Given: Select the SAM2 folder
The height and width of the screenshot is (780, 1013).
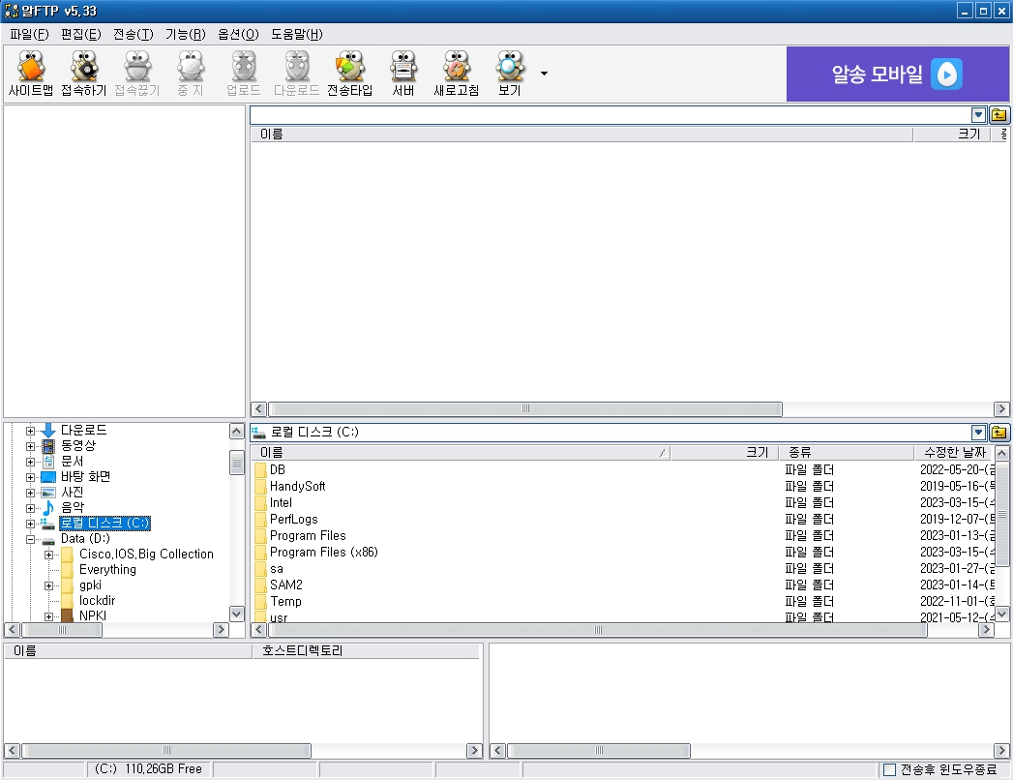Looking at the screenshot, I should coord(286,585).
